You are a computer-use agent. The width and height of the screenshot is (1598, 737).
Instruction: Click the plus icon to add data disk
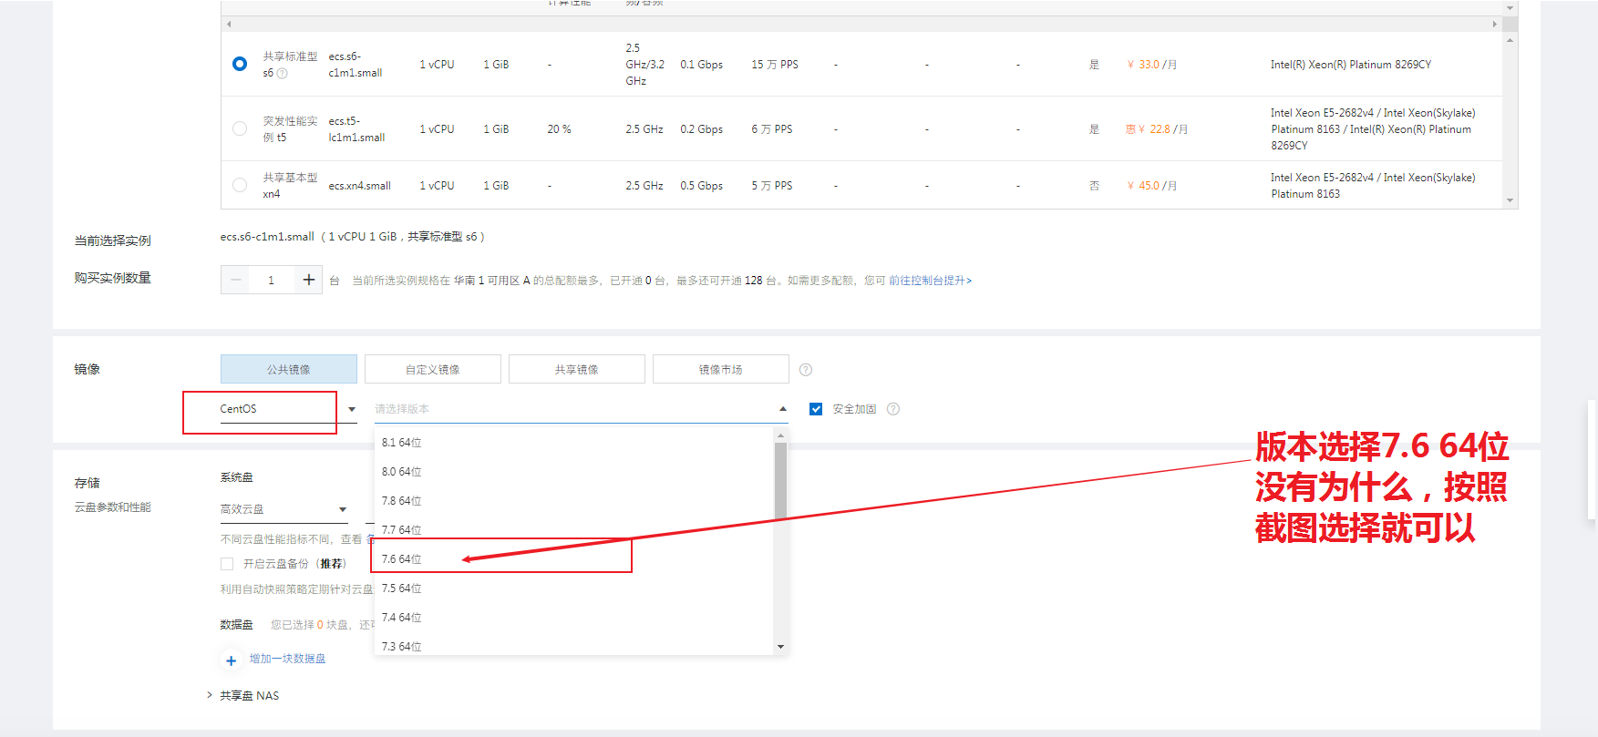(232, 660)
